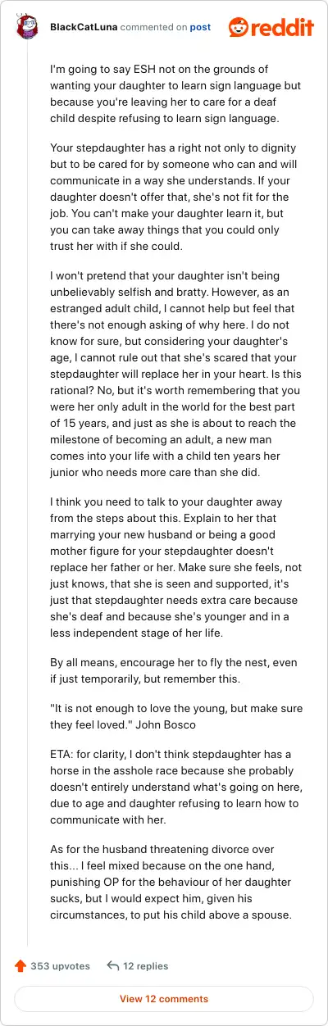Click the 'commented on' header text
Screen dimensions: 328x1026
[154, 27]
